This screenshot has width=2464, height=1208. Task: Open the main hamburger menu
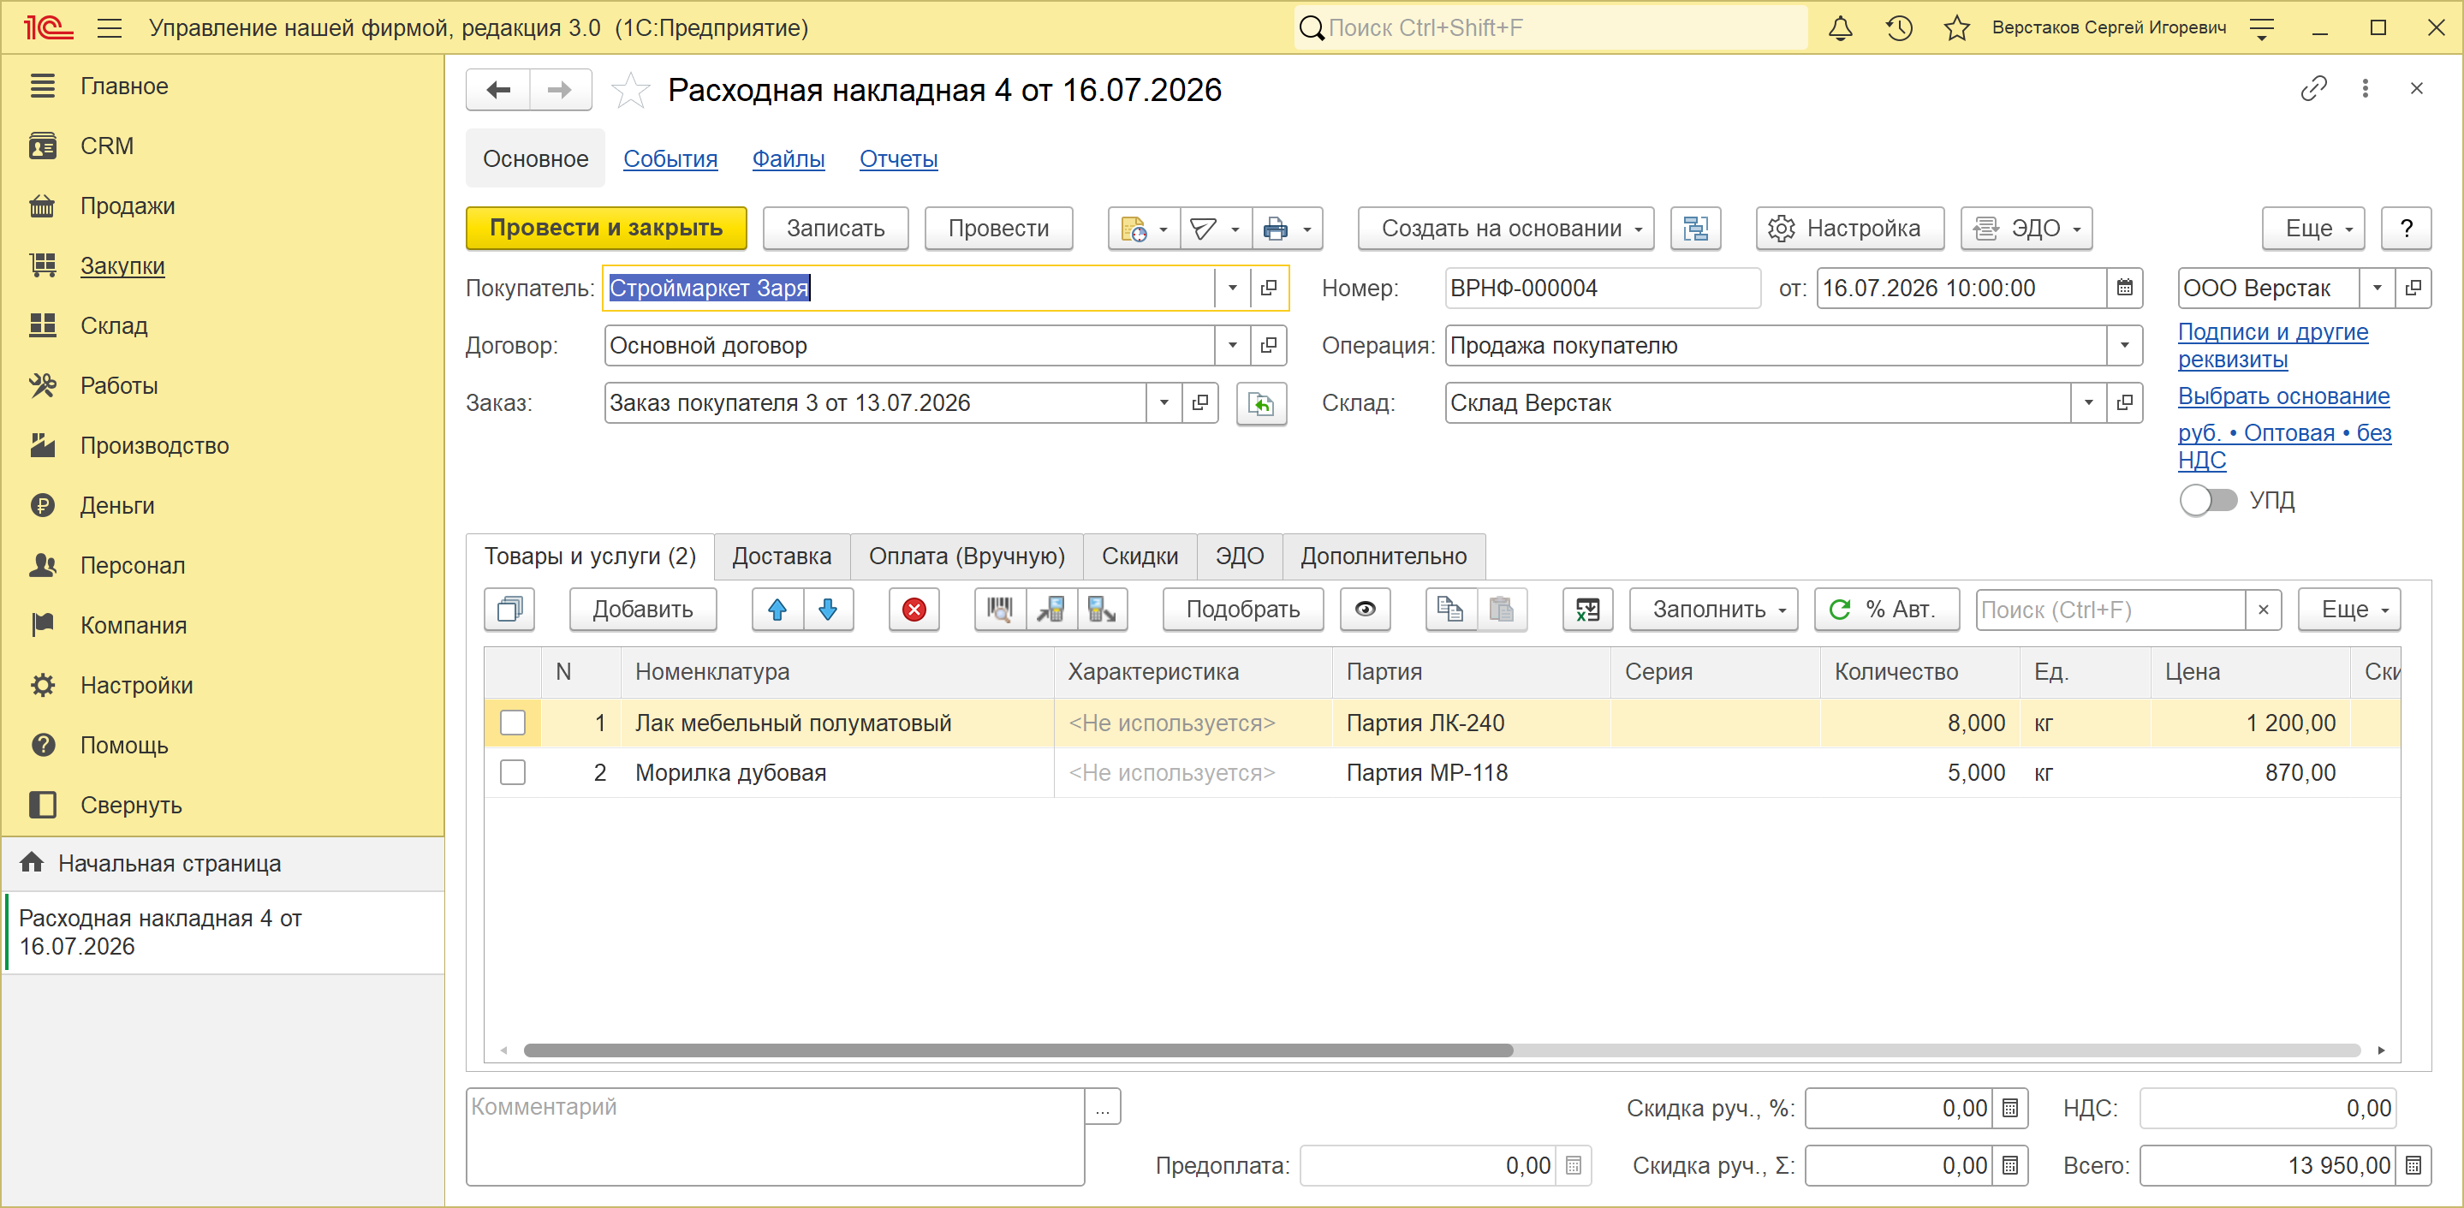pos(110,27)
